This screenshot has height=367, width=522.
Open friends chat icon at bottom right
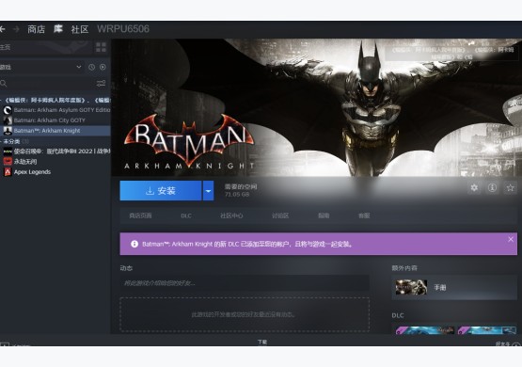point(516,344)
